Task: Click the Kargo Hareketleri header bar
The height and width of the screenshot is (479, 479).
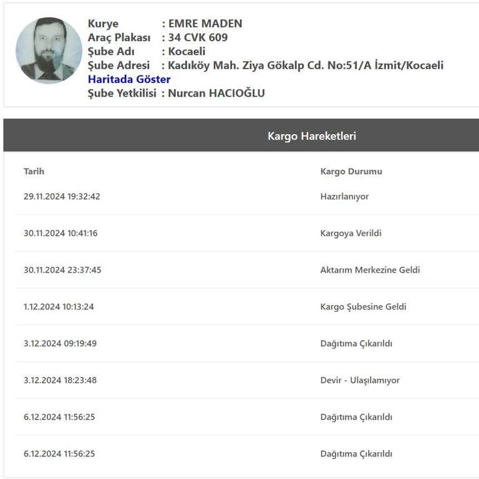Action: tap(241, 135)
